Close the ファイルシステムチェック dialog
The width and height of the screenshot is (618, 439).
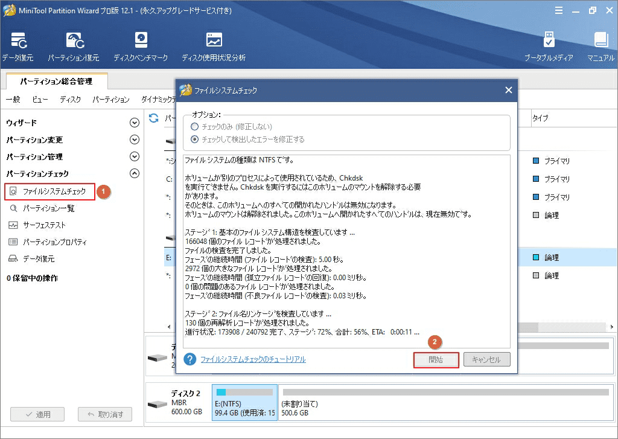509,91
